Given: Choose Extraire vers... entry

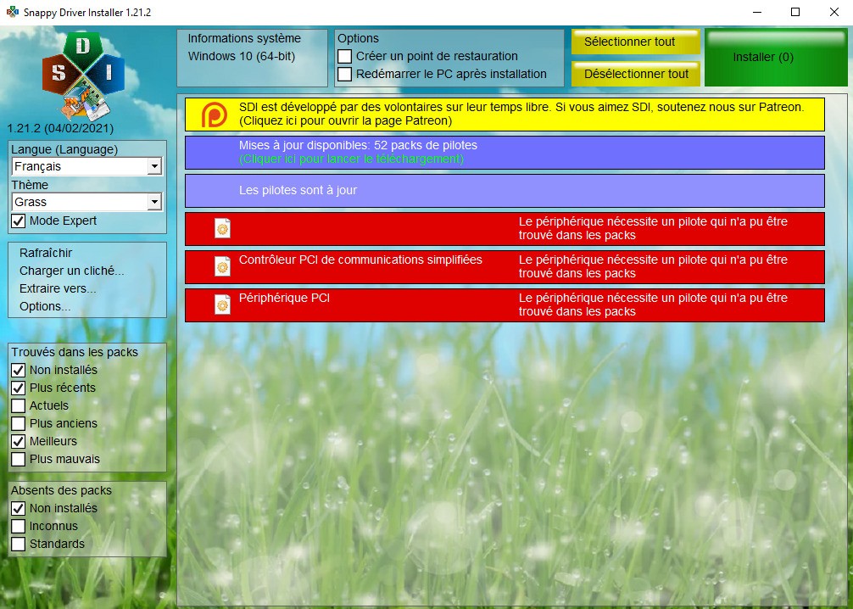Looking at the screenshot, I should [58, 289].
